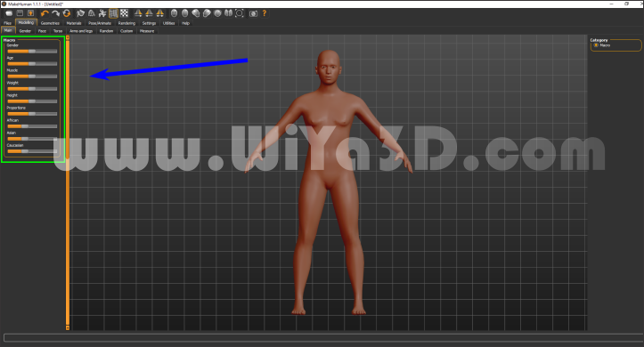Click the Load file toolbar icon
Viewport: 644px width, 347px height.
pyautogui.click(x=20, y=13)
